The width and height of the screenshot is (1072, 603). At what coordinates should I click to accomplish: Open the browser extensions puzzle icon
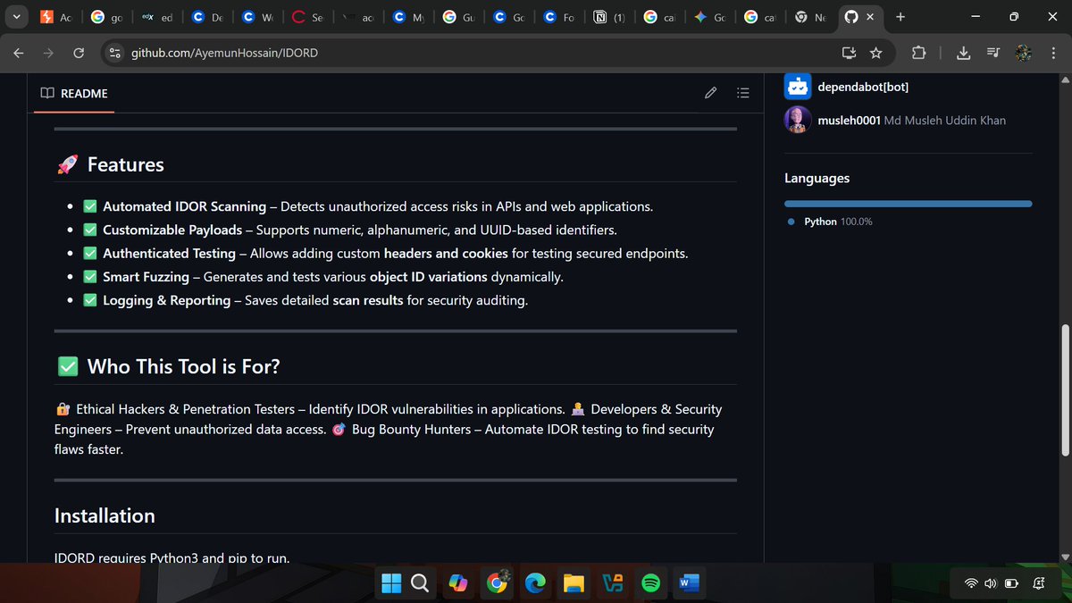point(918,53)
